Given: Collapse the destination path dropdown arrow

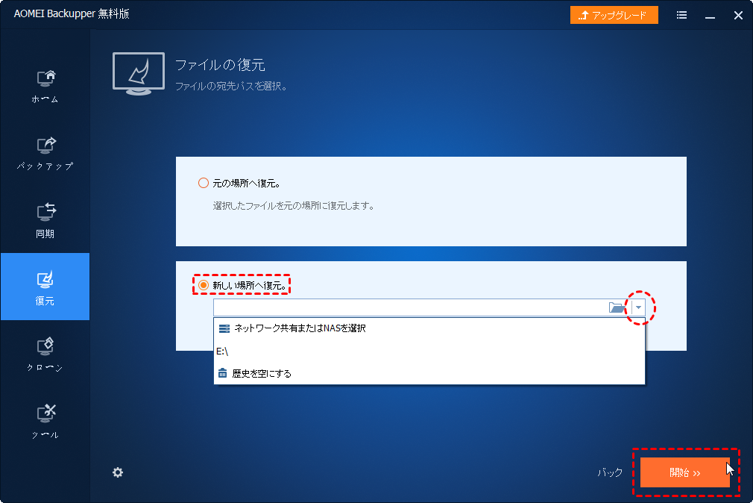Looking at the screenshot, I should point(638,307).
